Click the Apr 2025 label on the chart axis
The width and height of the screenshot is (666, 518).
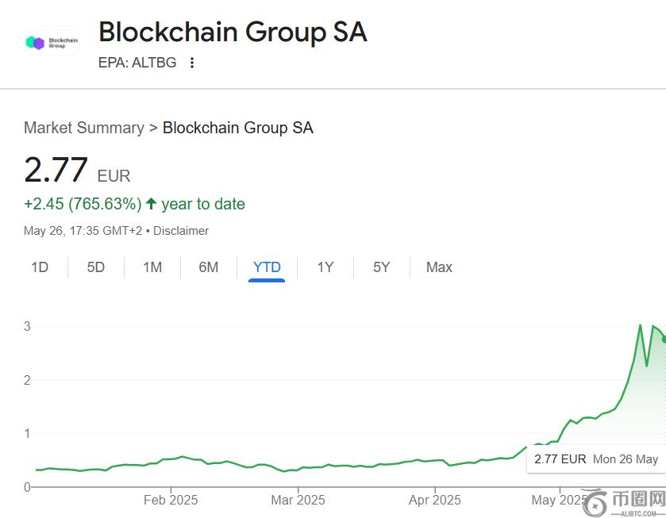click(x=435, y=500)
